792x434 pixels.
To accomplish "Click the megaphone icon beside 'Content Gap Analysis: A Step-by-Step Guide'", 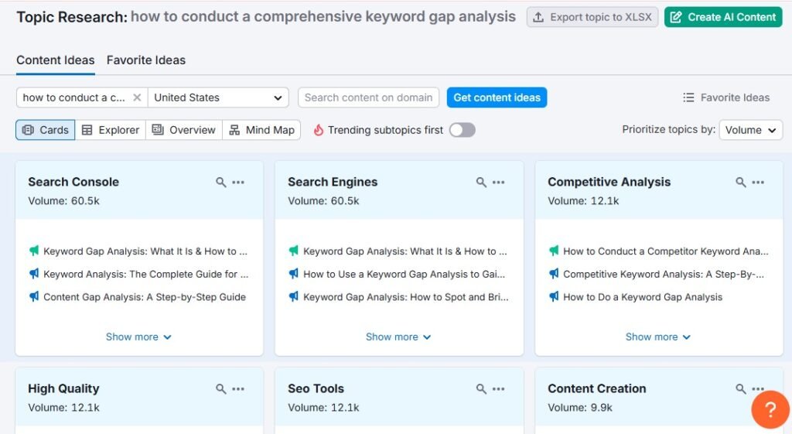I will (x=34, y=296).
